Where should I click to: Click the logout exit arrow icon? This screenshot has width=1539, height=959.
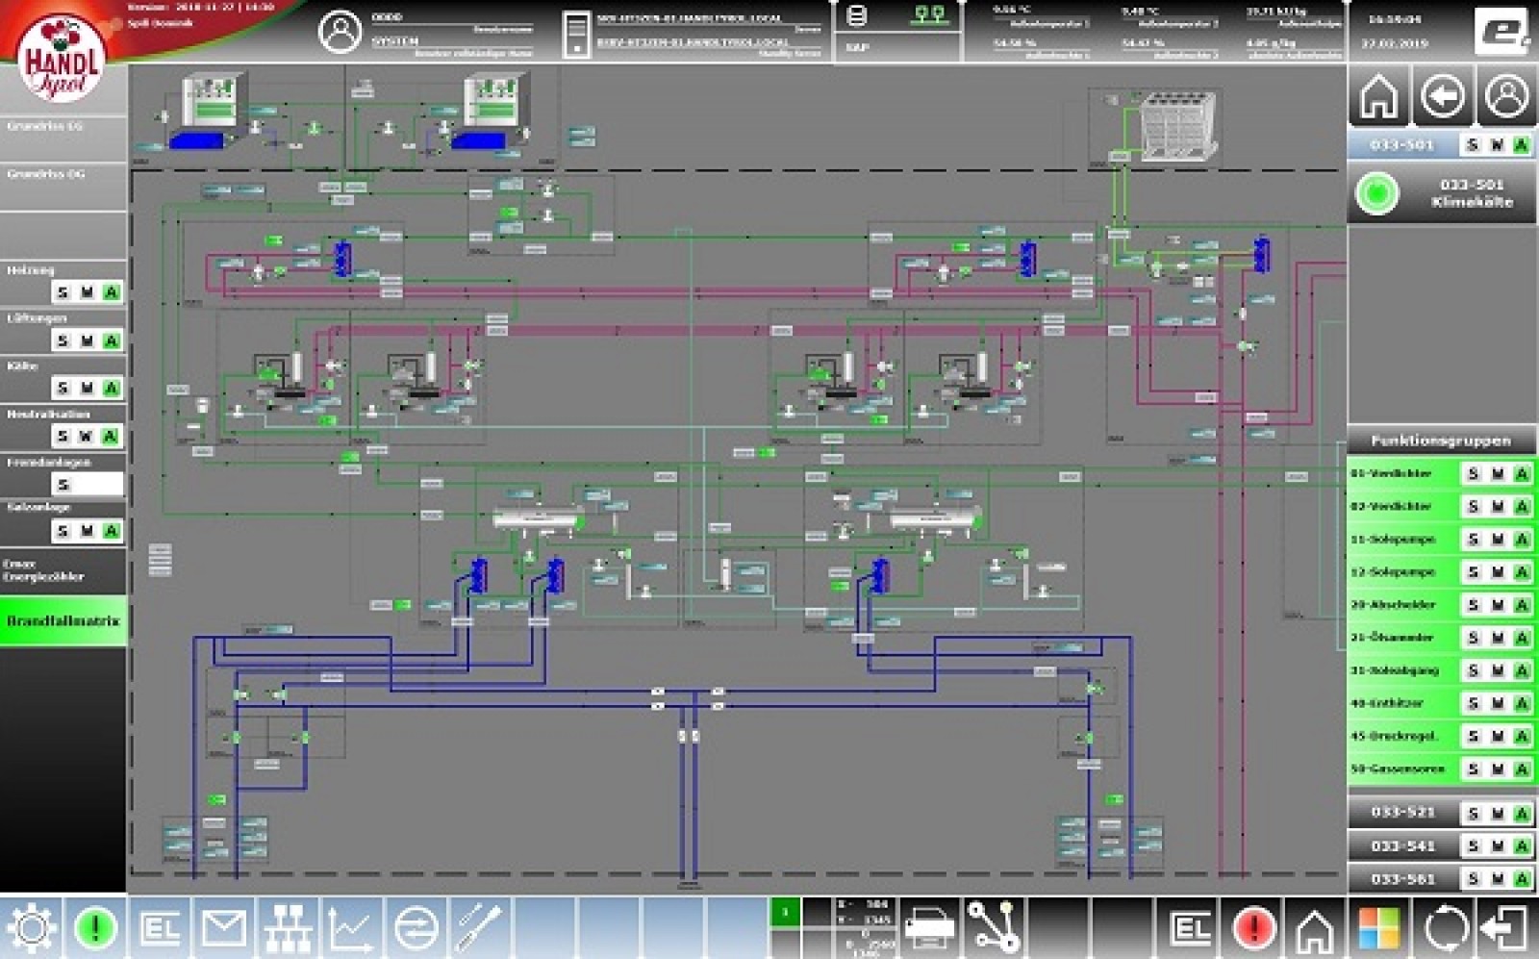coord(1506,928)
